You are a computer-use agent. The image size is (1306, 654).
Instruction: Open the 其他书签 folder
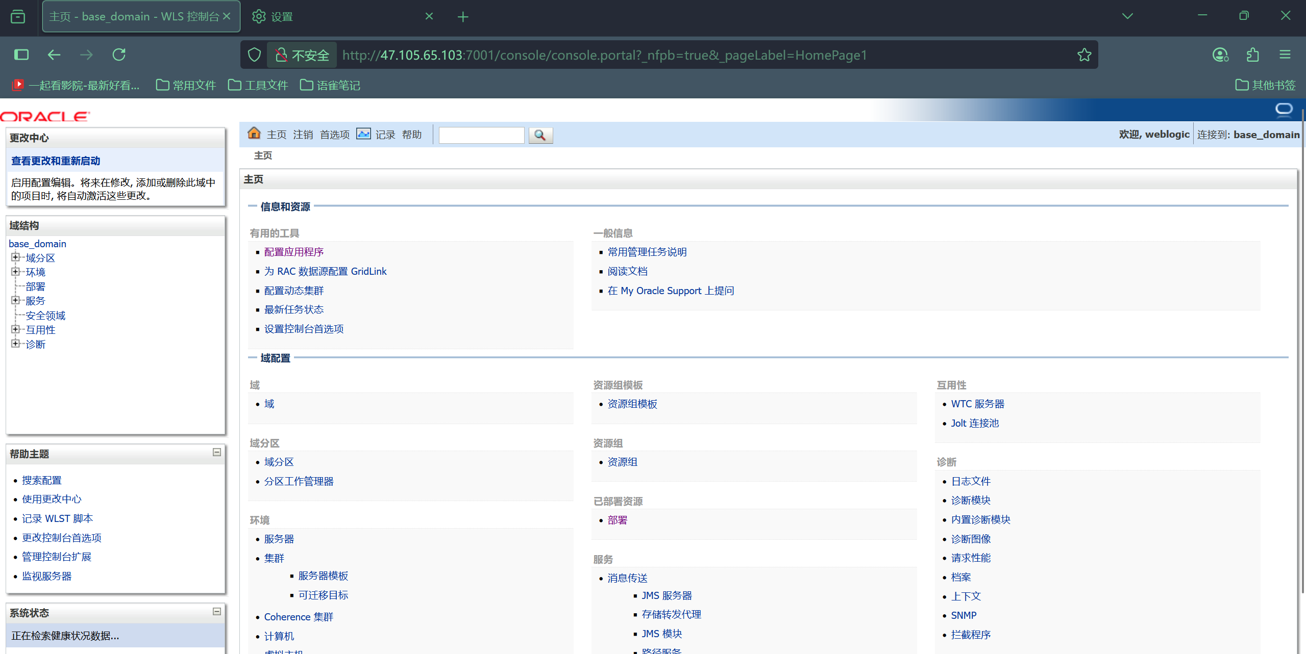coord(1266,85)
